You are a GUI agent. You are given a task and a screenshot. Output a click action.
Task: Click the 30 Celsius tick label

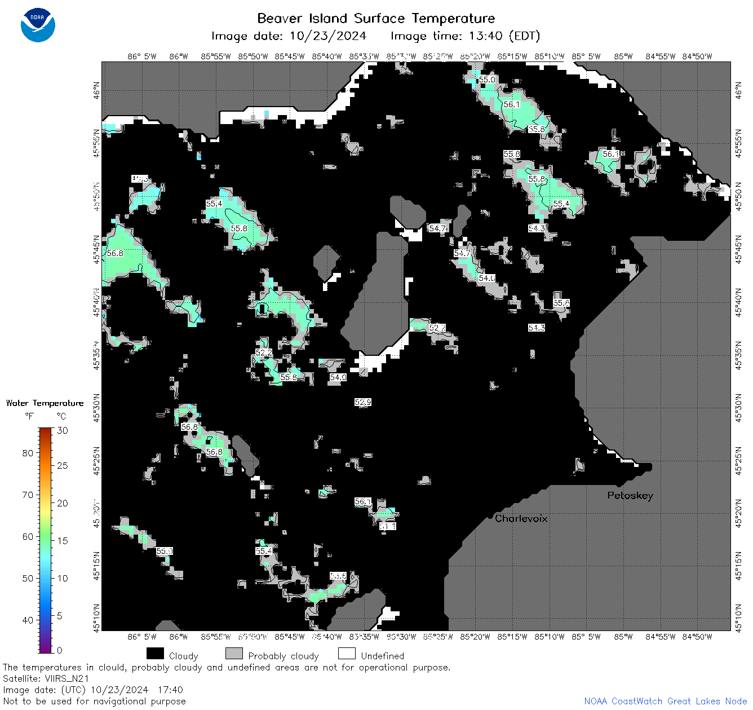coord(63,430)
